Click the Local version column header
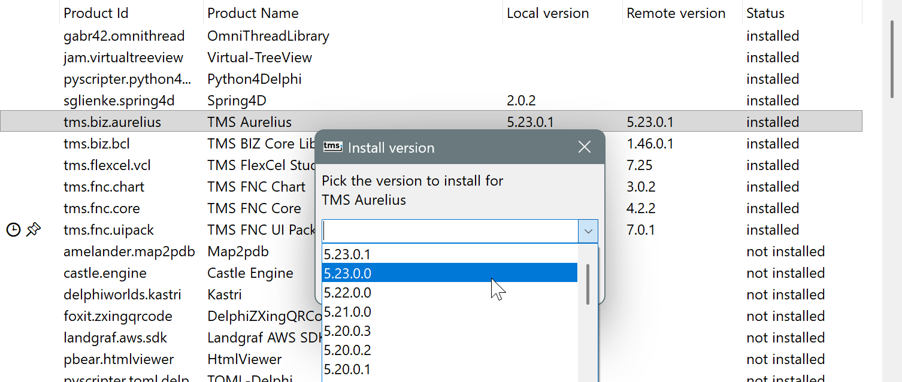 [547, 12]
